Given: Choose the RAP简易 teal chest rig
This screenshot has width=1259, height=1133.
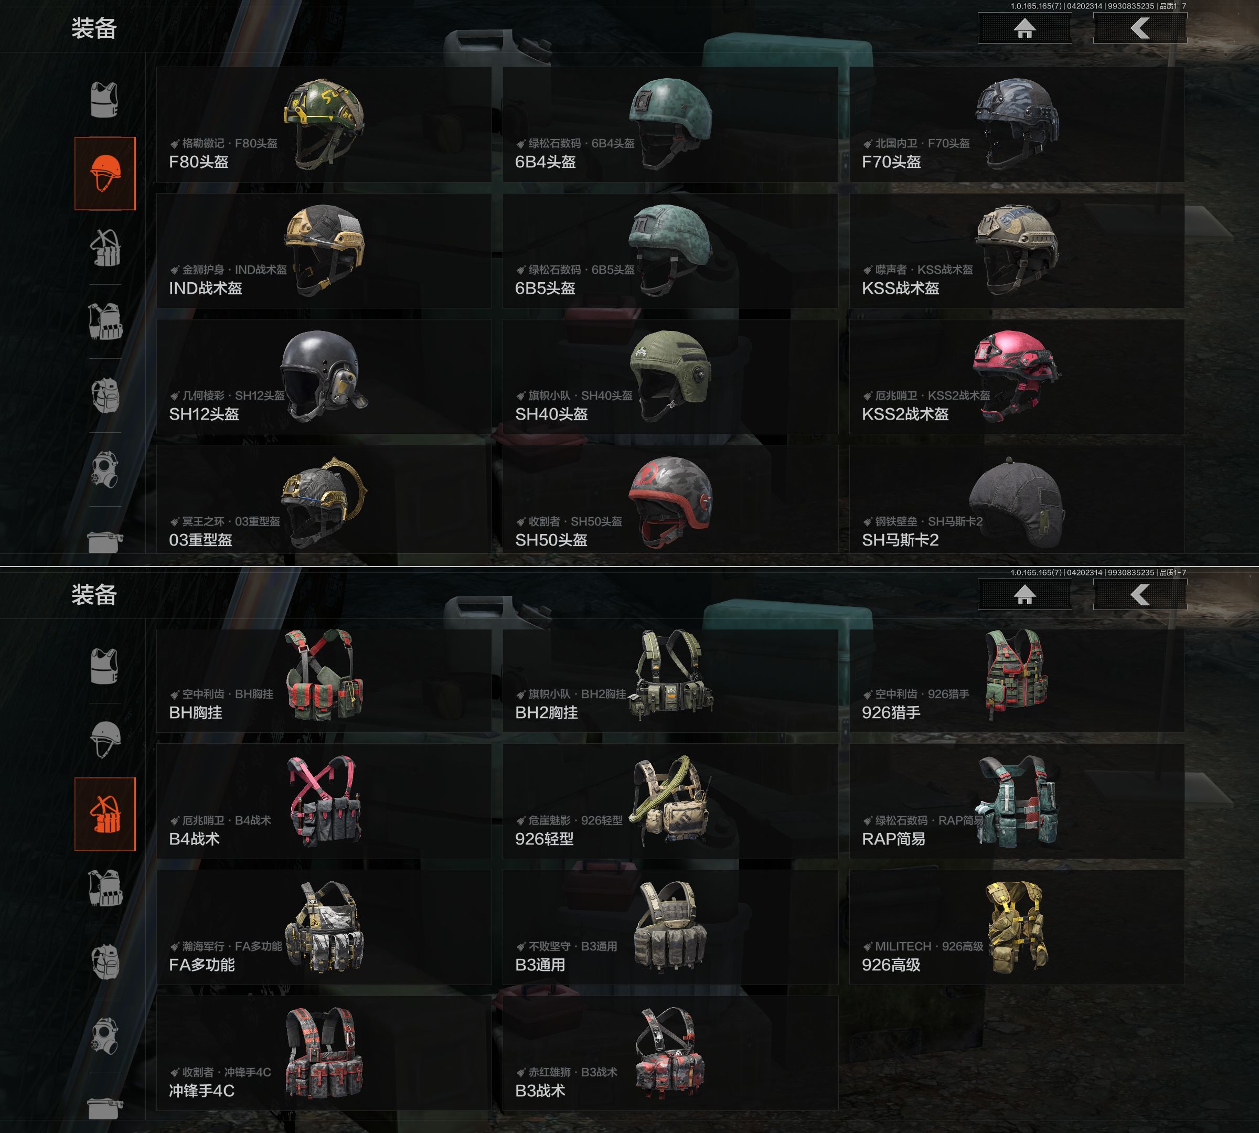Looking at the screenshot, I should 1017,802.
